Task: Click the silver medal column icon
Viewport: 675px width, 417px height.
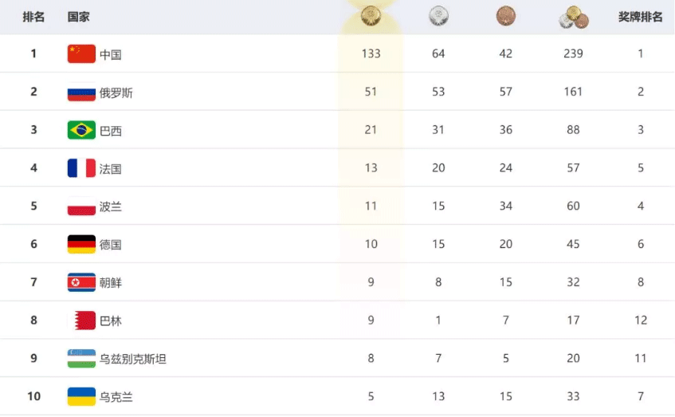Action: point(438,16)
